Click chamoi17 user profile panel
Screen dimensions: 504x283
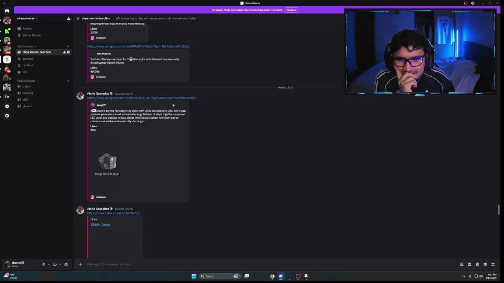(19, 264)
